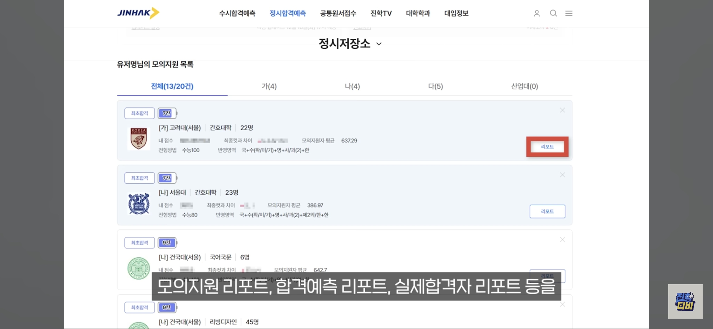The image size is (713, 329).
Task: Open the hamburger menu icon
Action: [569, 13]
